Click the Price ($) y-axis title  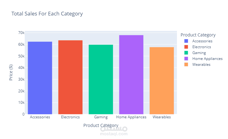[11, 73]
